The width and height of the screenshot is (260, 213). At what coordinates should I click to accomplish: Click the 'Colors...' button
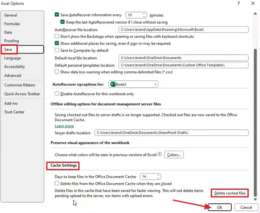pos(174,155)
